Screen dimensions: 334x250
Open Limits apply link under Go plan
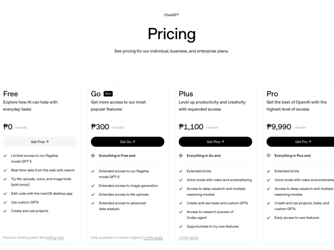(153, 237)
